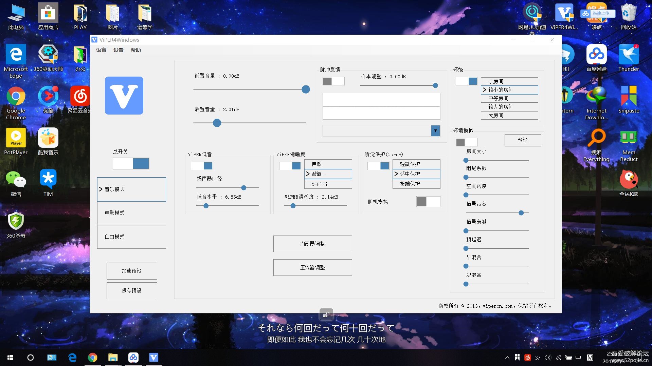
Task: Toggle the ViPER低音 bass switch
Action: [x=202, y=166]
